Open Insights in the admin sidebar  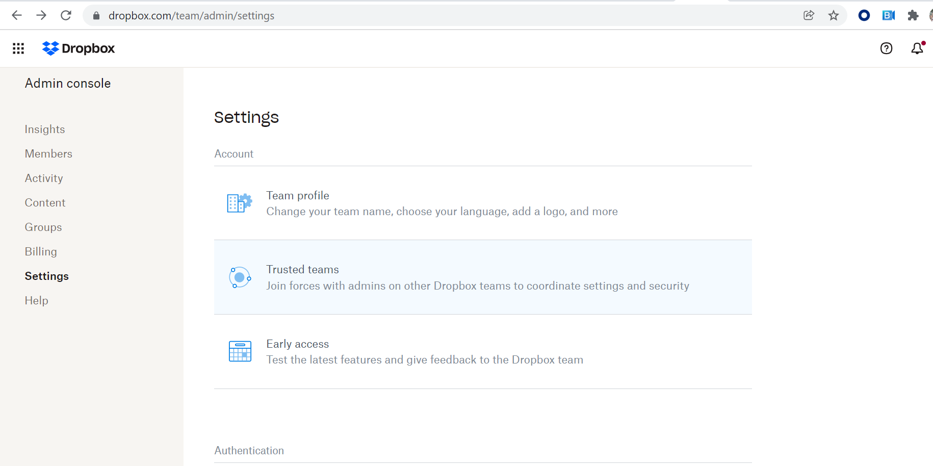[x=45, y=130]
